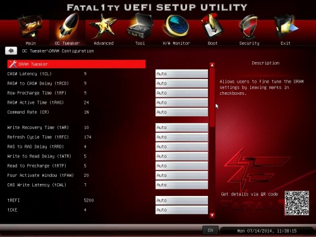
Task: Click the QR code image
Action: click(x=297, y=203)
